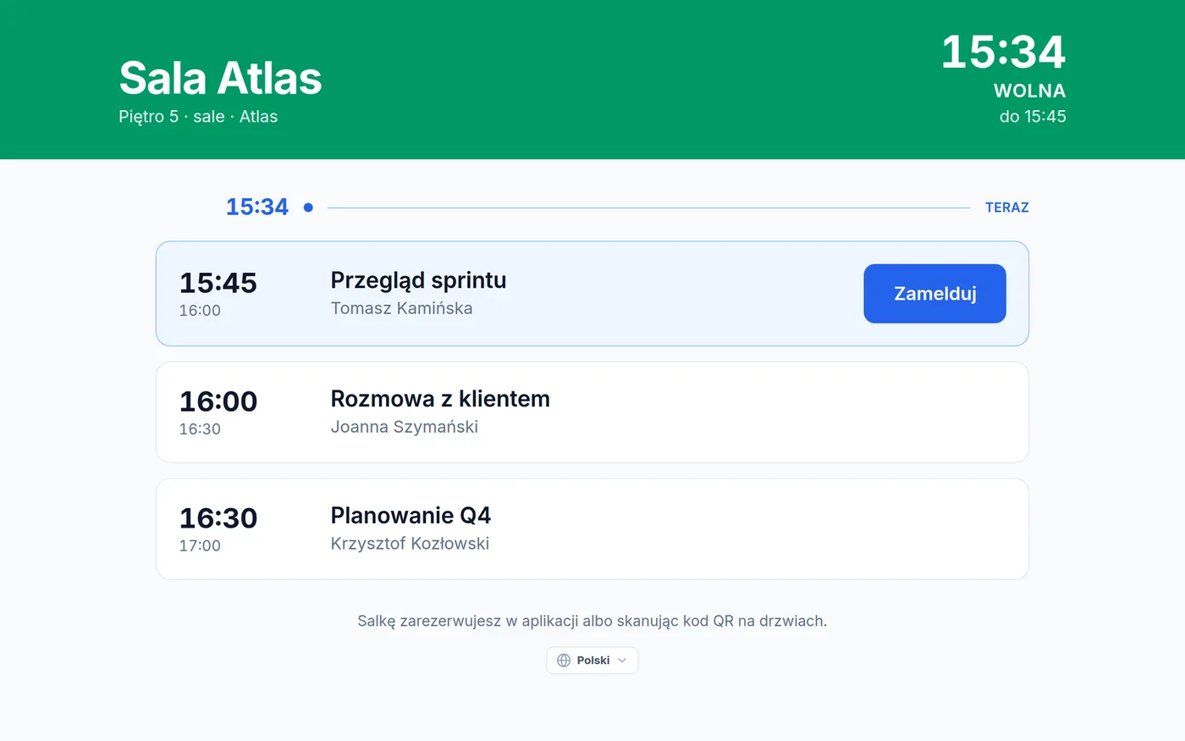The image size is (1185, 741).
Task: Expand the language selector chevron arrow
Action: (622, 661)
